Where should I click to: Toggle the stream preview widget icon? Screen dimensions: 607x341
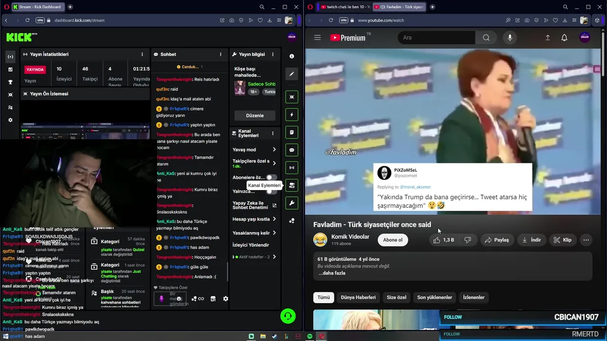[292, 97]
